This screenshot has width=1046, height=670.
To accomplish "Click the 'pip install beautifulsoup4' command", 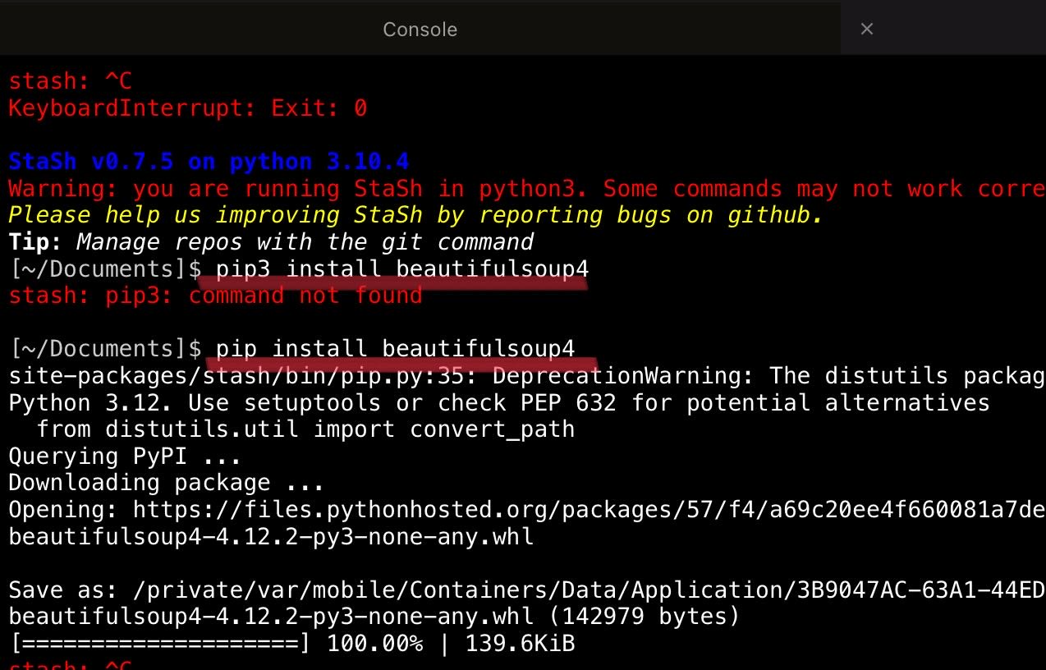I will click(x=396, y=348).
